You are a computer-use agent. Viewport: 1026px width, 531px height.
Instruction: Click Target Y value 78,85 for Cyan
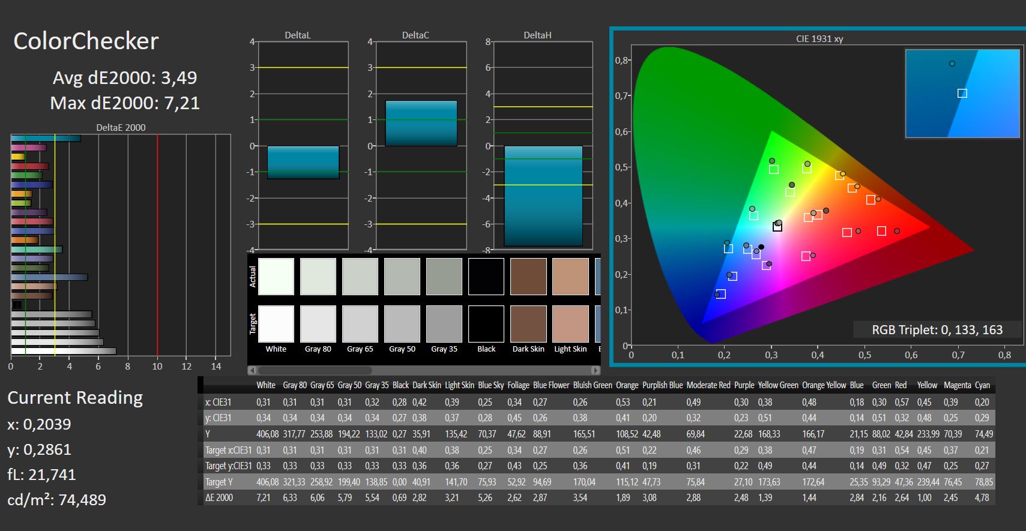tap(983, 482)
